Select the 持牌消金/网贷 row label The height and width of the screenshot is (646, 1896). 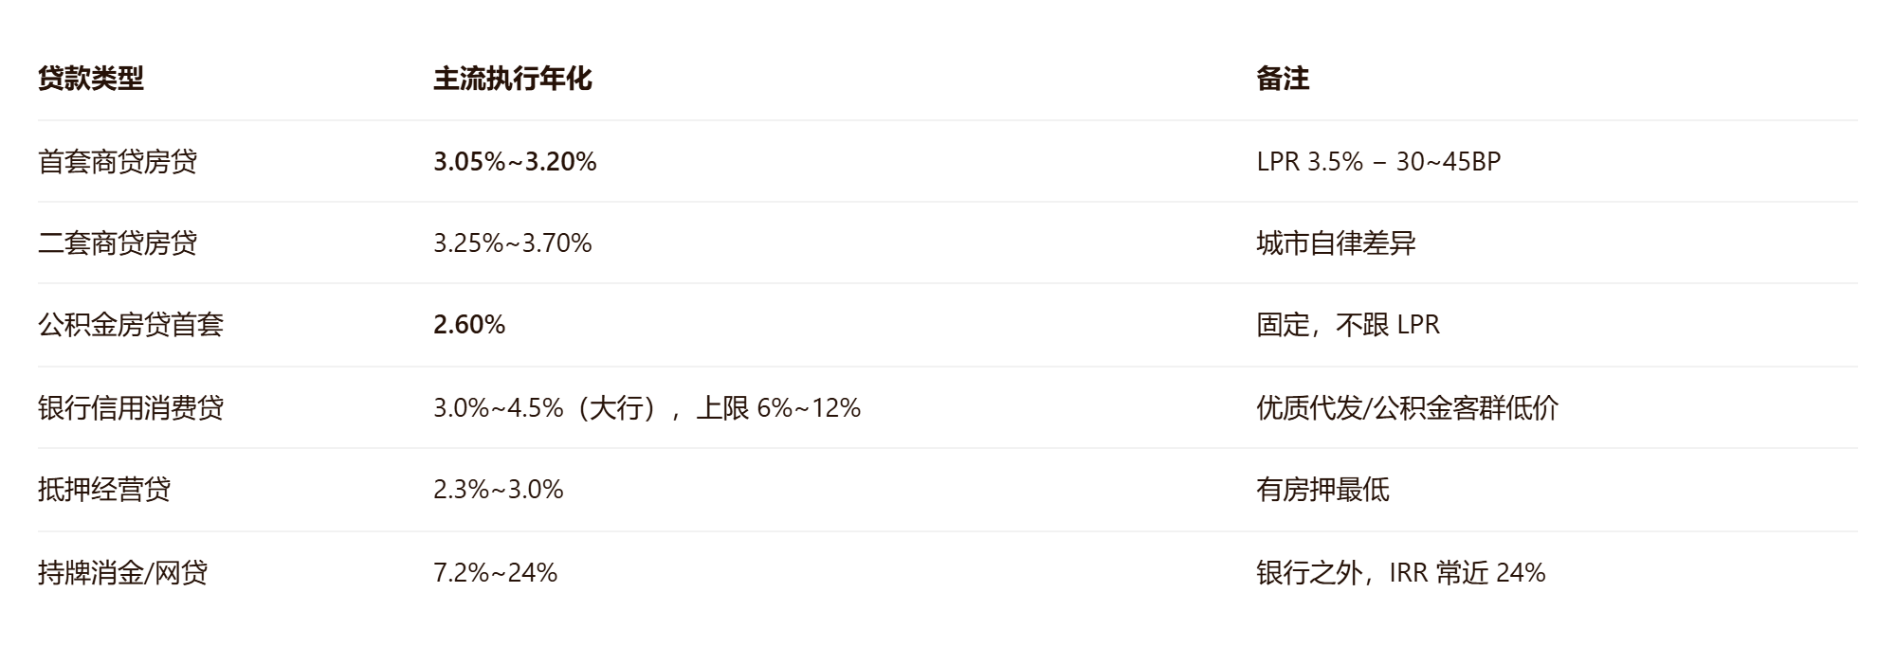pyautogui.click(x=122, y=573)
